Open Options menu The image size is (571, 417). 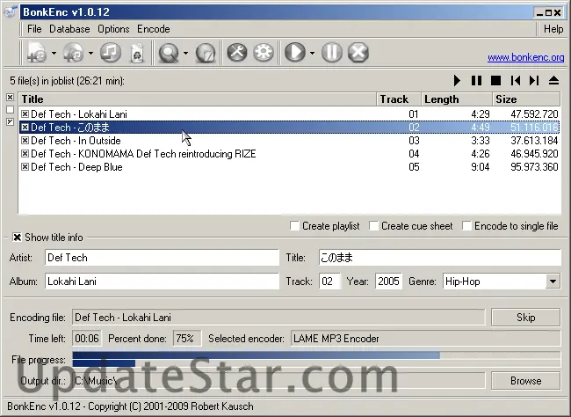113,29
